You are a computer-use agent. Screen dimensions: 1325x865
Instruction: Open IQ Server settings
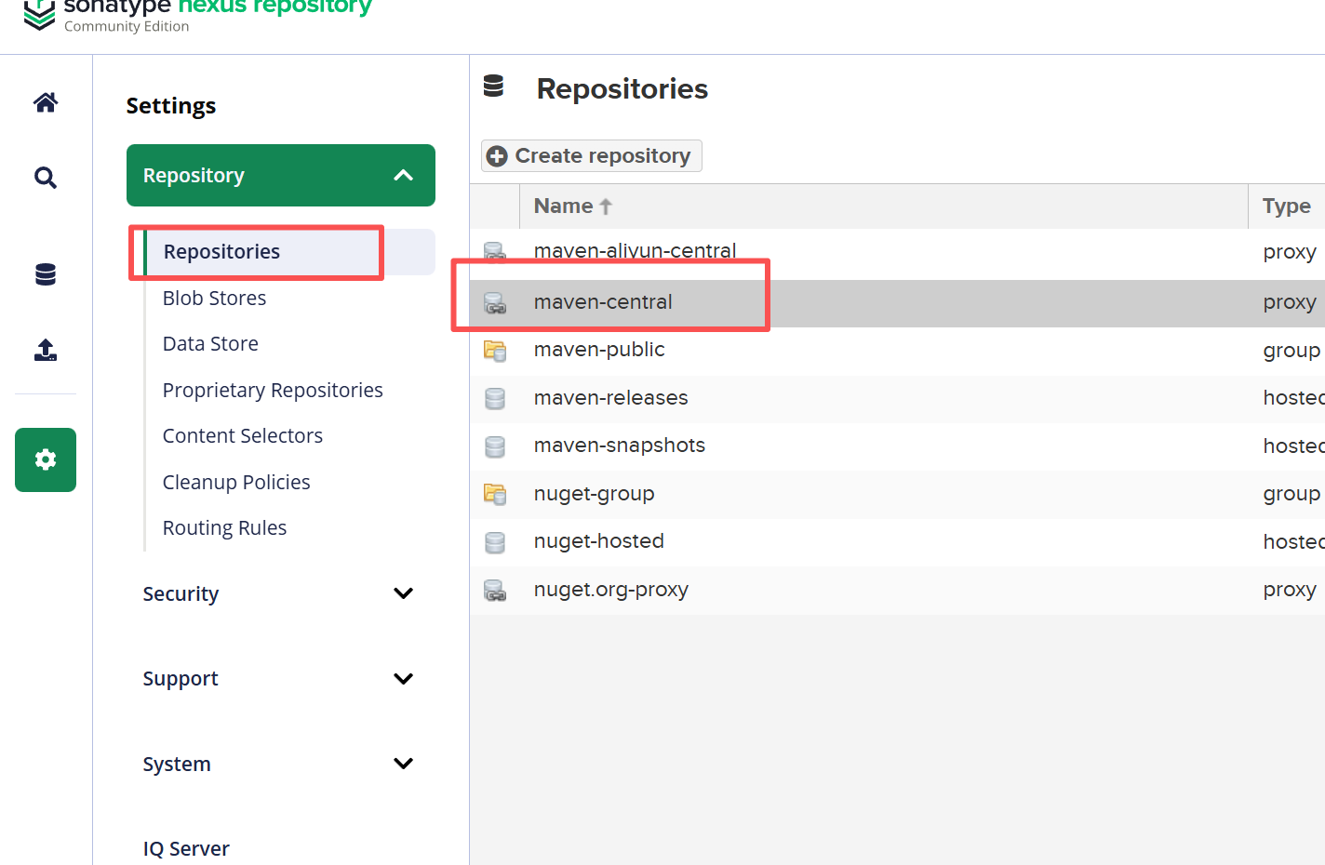186,848
